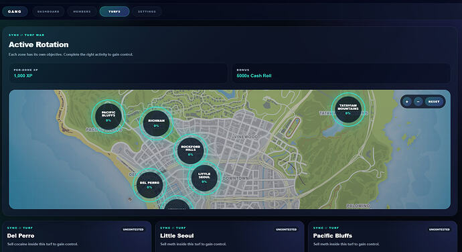Click the GANG pill in the header
Screen dimensions: 462x252
point(15,11)
